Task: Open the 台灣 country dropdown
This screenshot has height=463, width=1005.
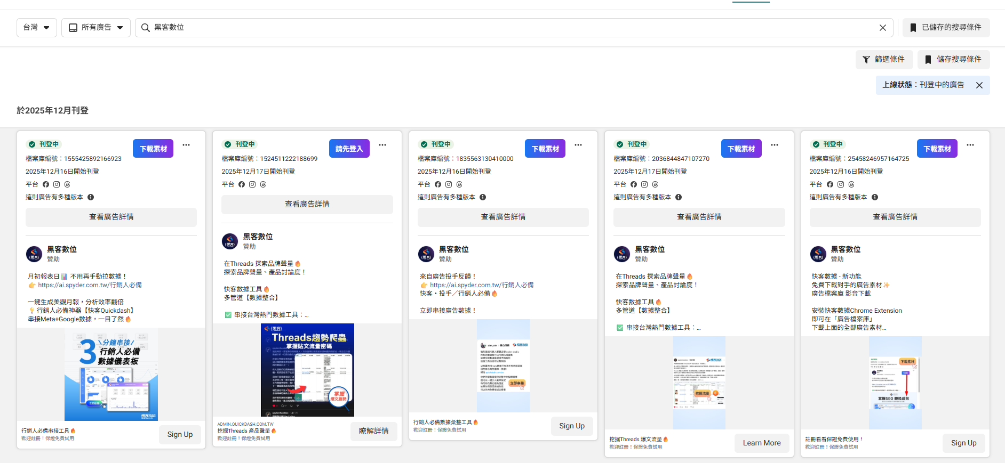Action: click(37, 27)
